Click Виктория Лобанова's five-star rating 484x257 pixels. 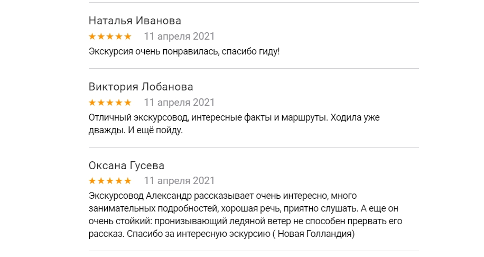click(110, 102)
